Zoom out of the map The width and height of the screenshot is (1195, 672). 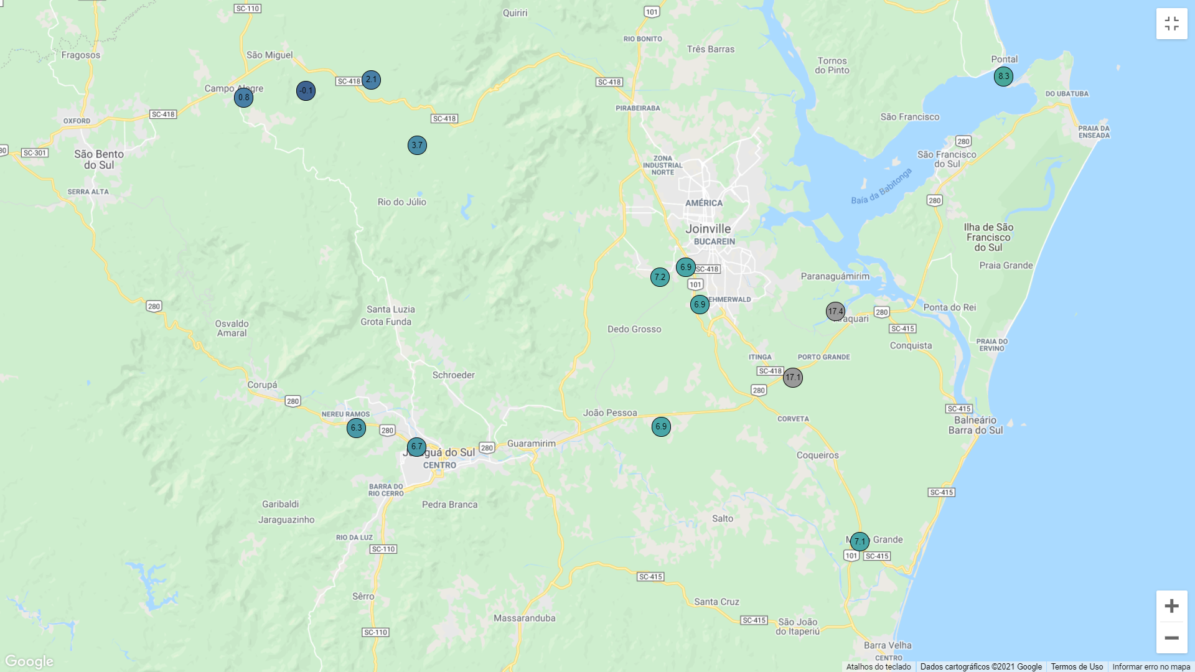click(1171, 638)
